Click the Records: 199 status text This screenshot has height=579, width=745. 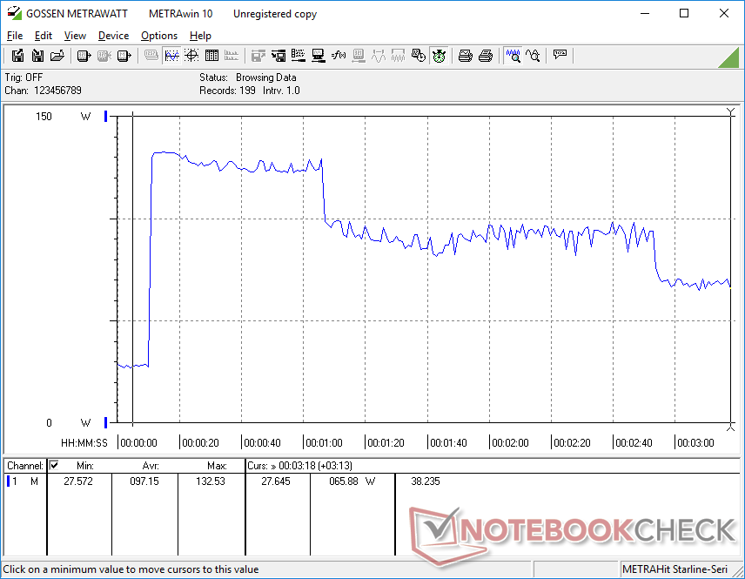pyautogui.click(x=227, y=91)
